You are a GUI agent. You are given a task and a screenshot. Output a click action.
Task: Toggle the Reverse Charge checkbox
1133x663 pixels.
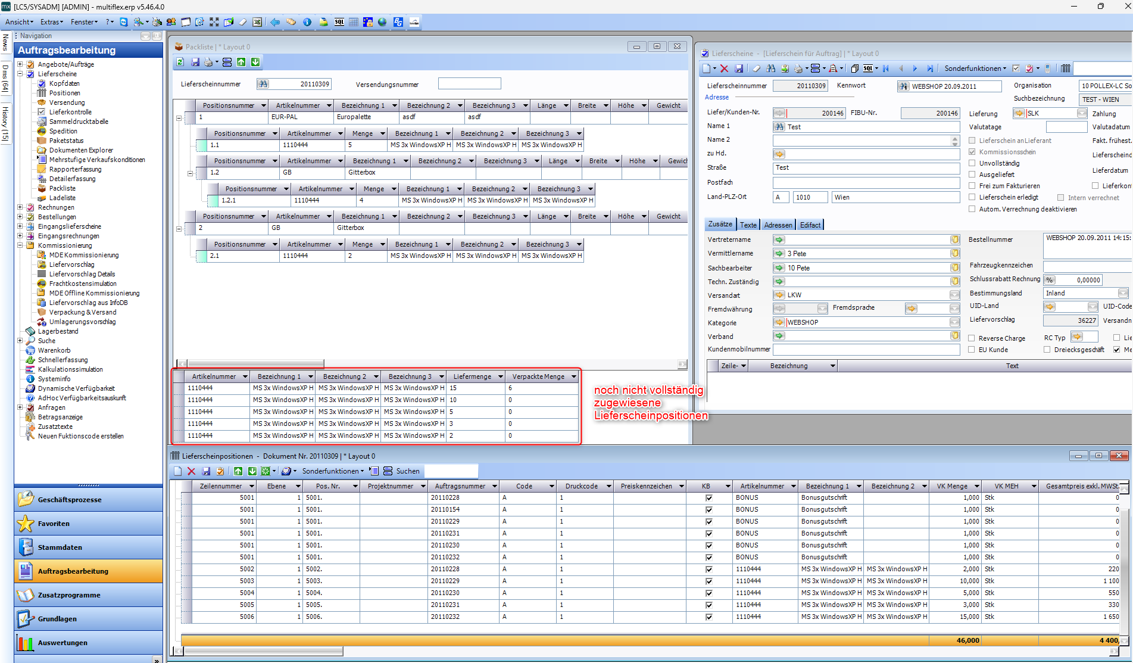(x=972, y=338)
